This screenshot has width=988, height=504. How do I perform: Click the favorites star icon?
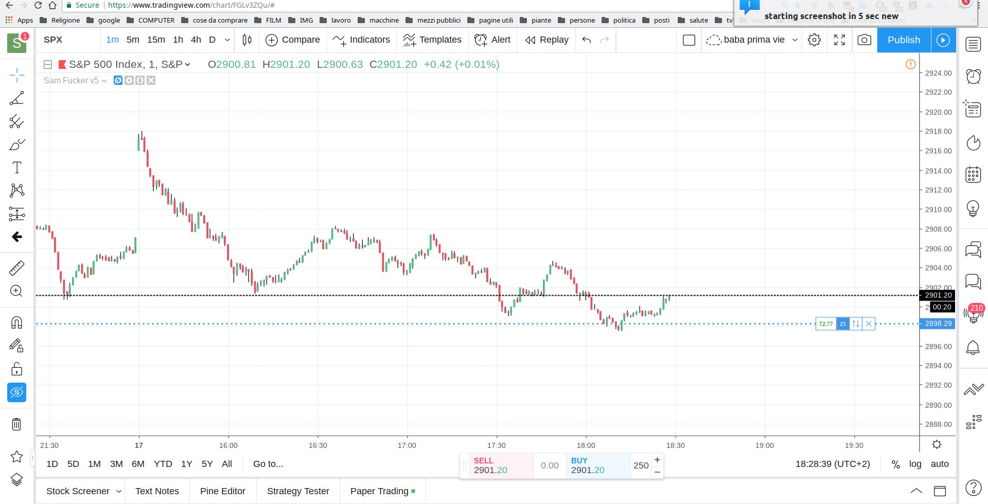[x=16, y=457]
